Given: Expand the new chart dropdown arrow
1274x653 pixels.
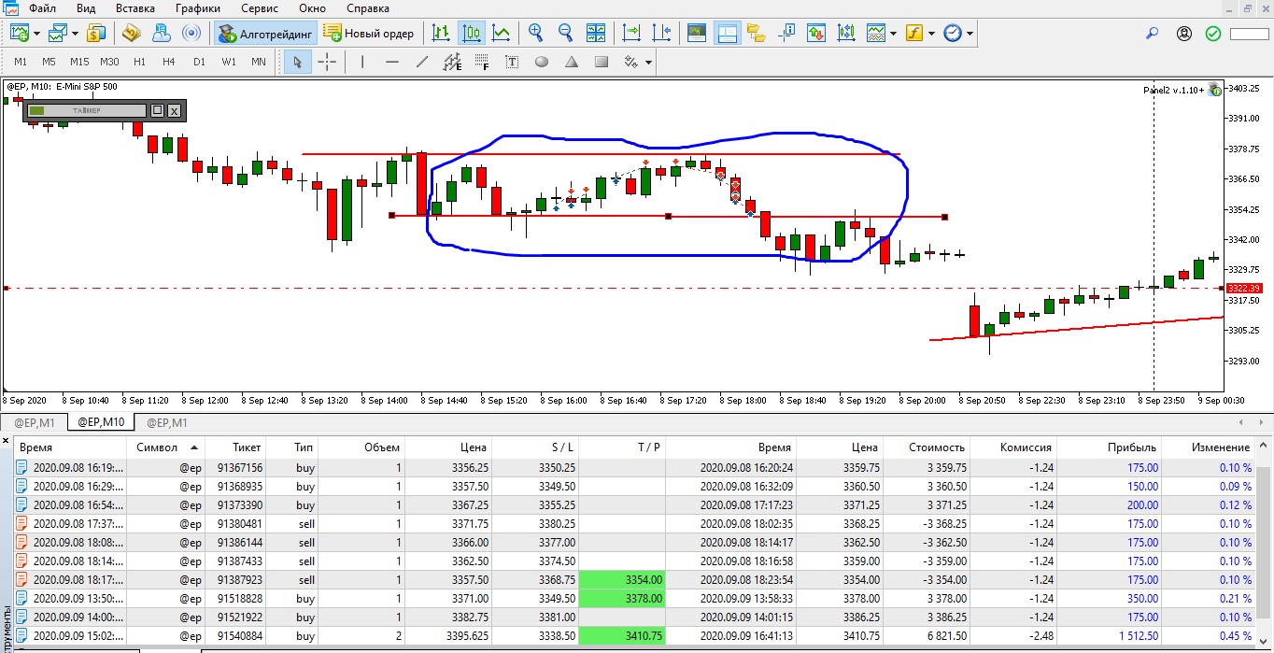Looking at the screenshot, I should (36, 34).
